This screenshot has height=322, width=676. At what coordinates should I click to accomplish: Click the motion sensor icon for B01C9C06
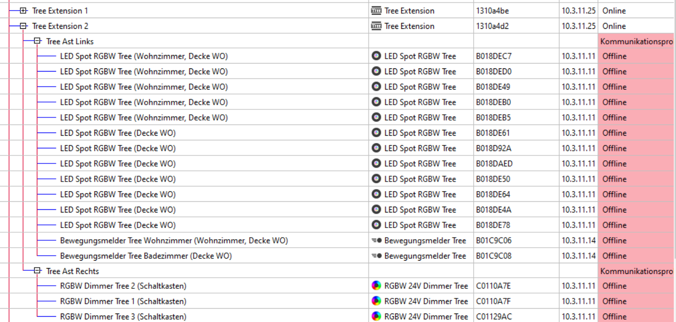(377, 241)
